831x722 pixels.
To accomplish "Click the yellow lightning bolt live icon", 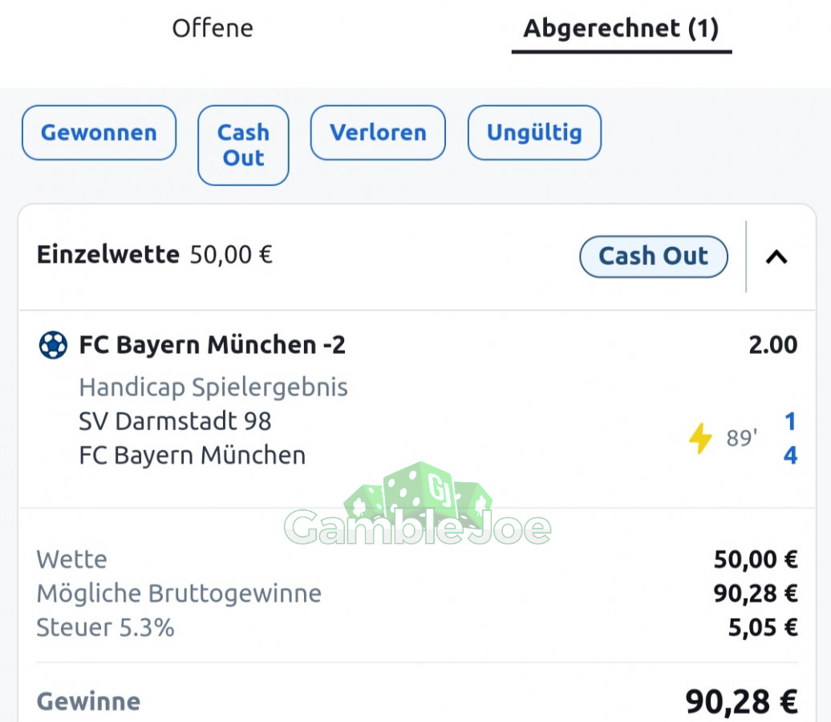I will click(x=700, y=438).
